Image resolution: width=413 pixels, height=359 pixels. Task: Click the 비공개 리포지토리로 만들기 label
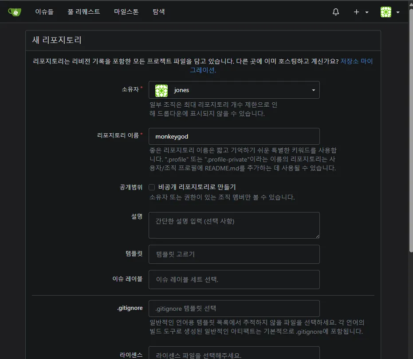[x=197, y=187]
